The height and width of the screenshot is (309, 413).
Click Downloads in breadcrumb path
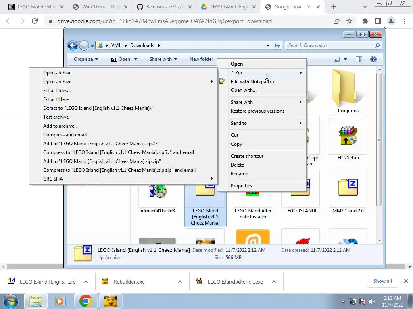(142, 45)
